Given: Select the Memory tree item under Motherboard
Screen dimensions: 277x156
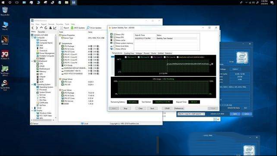Looking at the screenshot, I should 41,71.
